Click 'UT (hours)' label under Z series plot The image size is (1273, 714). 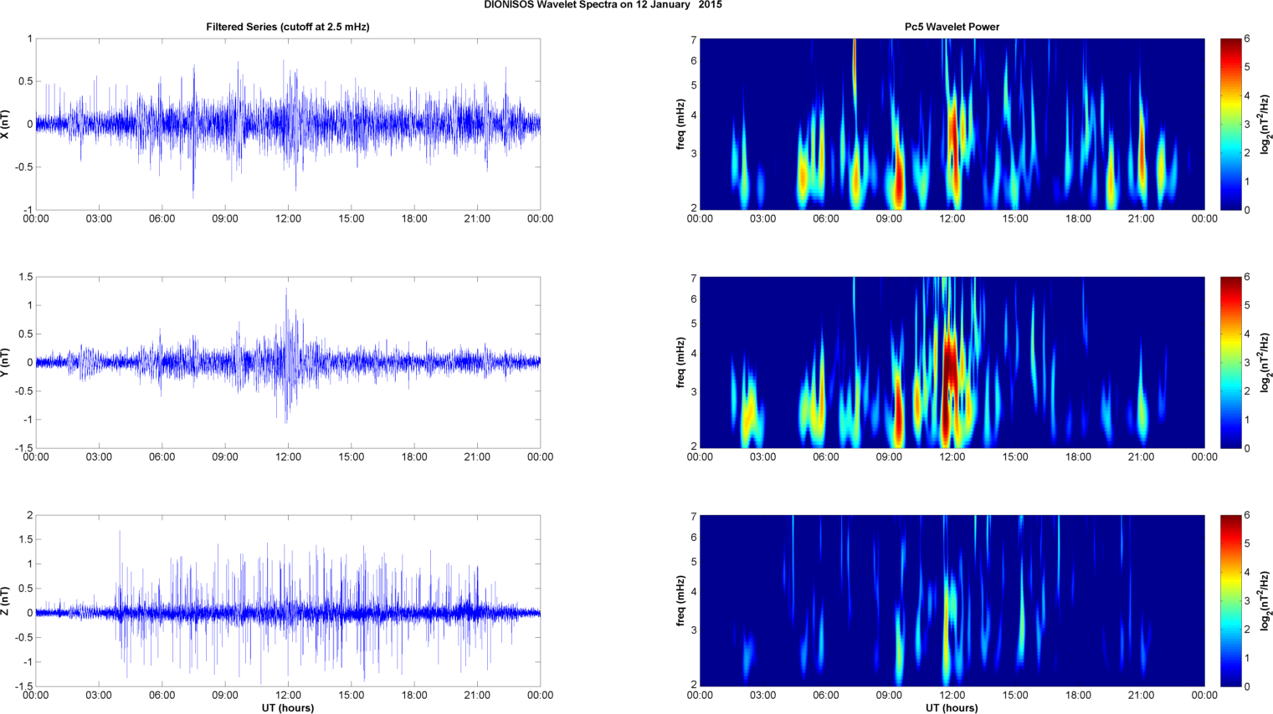[288, 708]
